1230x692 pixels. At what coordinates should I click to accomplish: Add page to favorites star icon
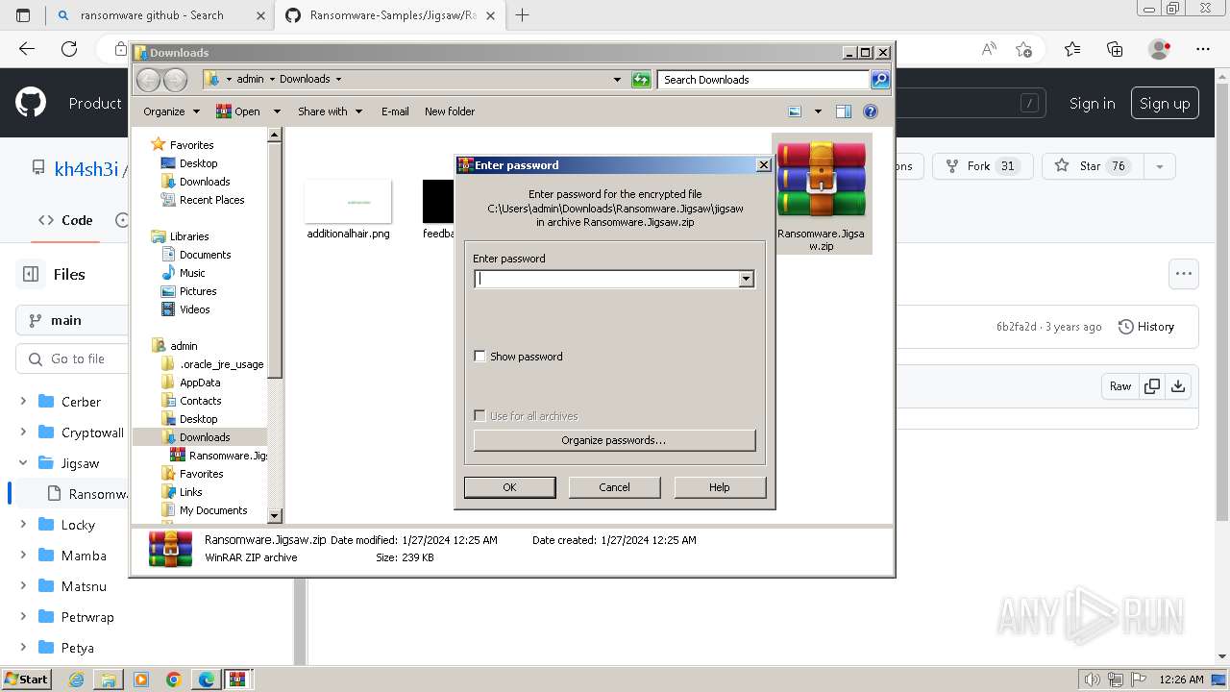1023,49
